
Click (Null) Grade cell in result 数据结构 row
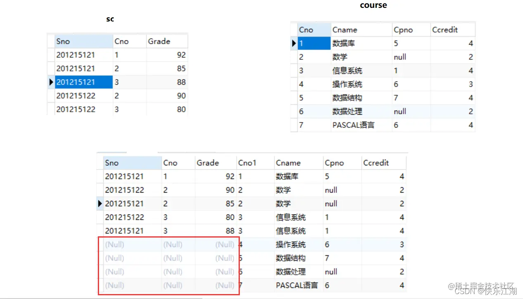[216, 258]
